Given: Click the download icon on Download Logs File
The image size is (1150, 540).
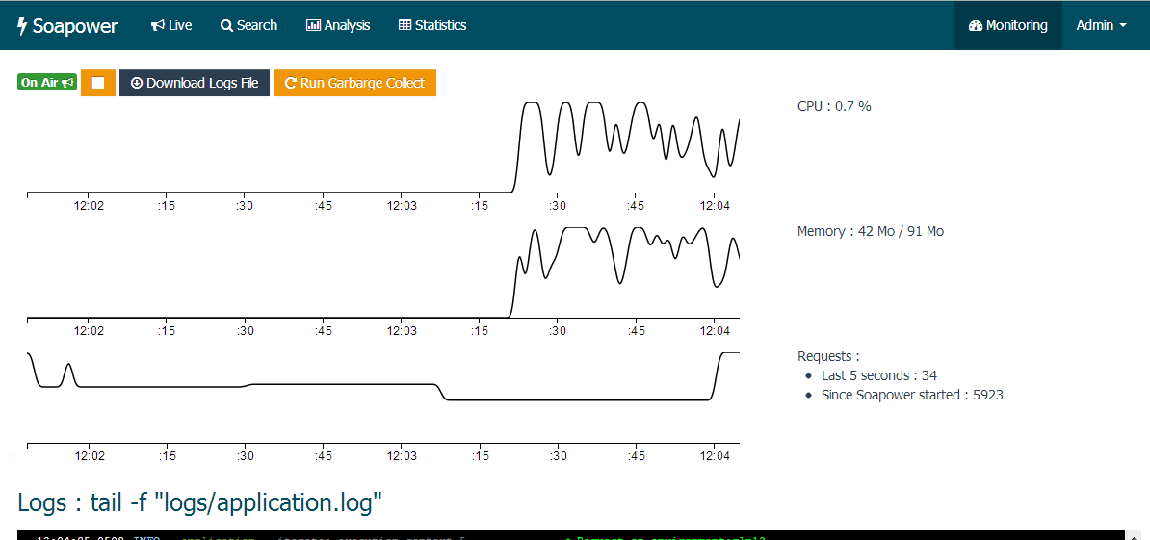Looking at the screenshot, I should (137, 83).
